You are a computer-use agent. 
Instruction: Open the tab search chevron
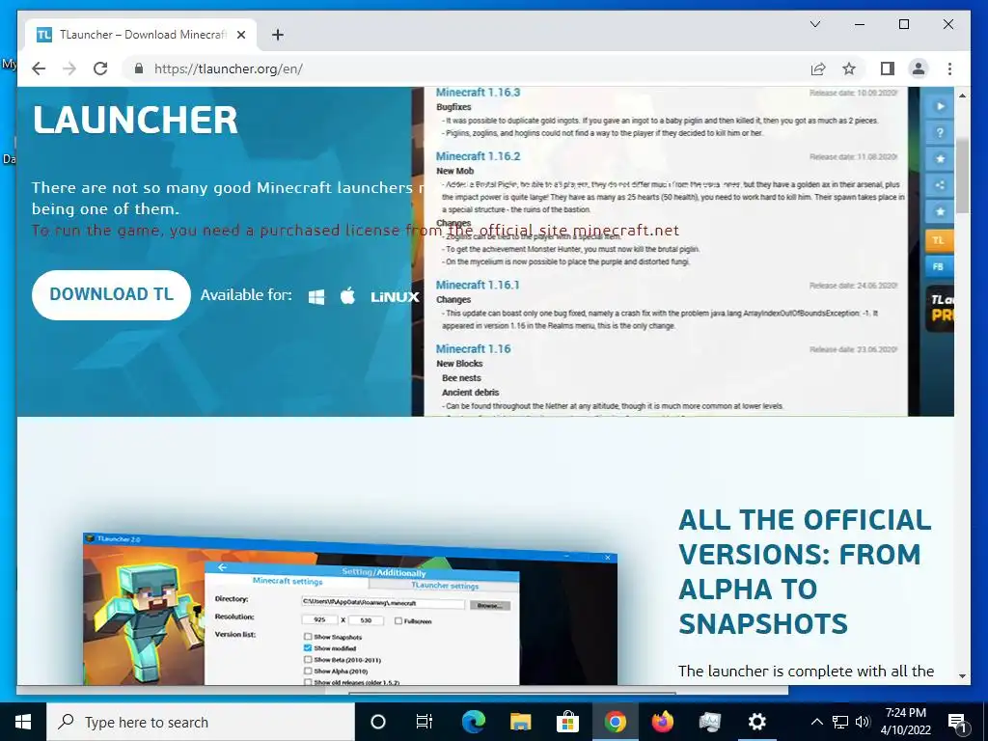(814, 24)
